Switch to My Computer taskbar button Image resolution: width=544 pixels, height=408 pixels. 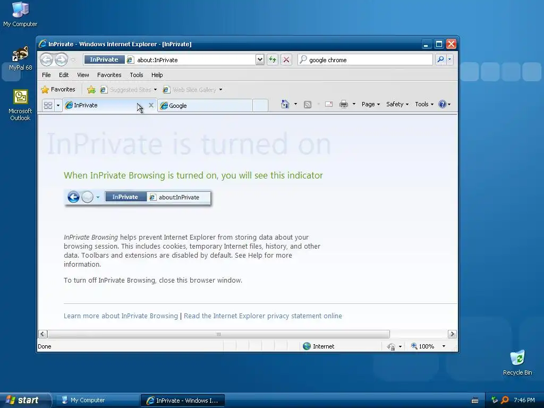point(97,401)
